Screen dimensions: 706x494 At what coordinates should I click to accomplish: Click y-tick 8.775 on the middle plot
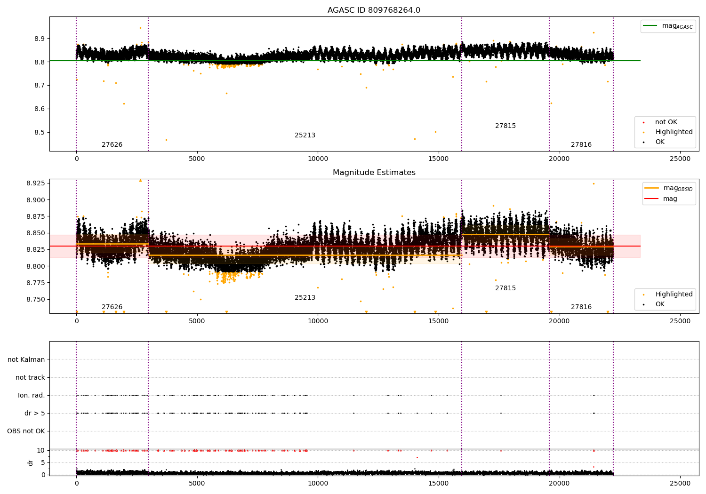[36, 283]
